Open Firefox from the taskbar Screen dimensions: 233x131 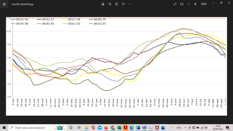[106, 128]
